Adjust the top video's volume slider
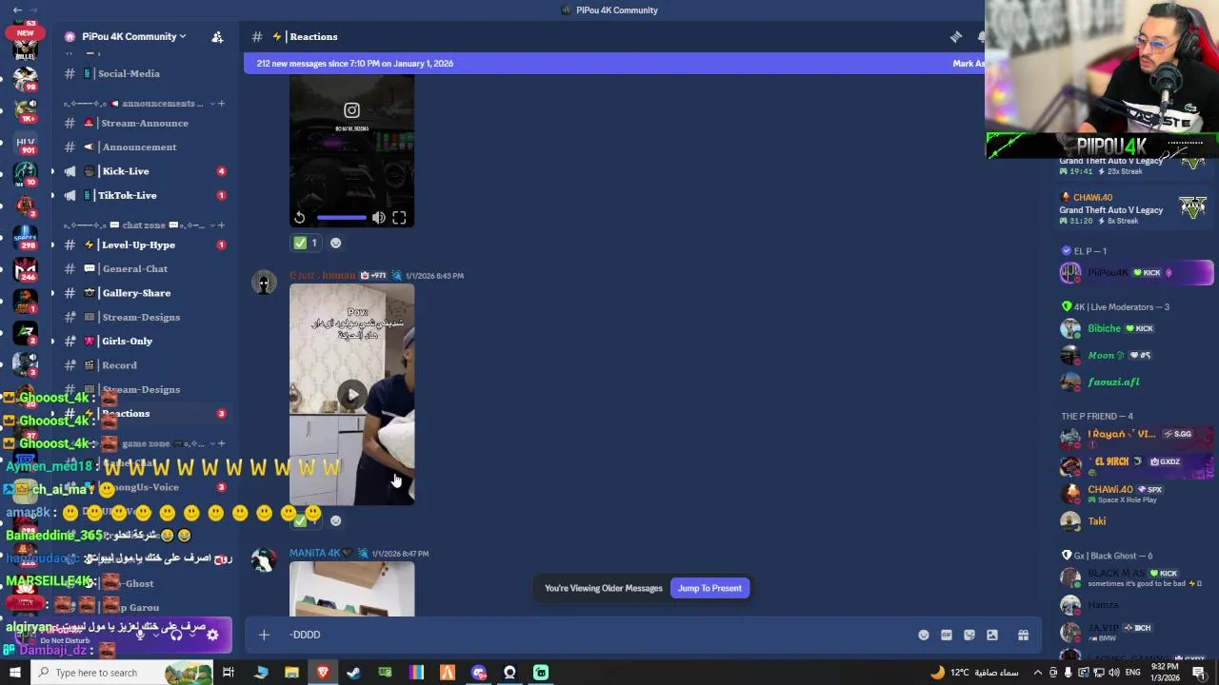This screenshot has width=1219, height=685. click(341, 218)
